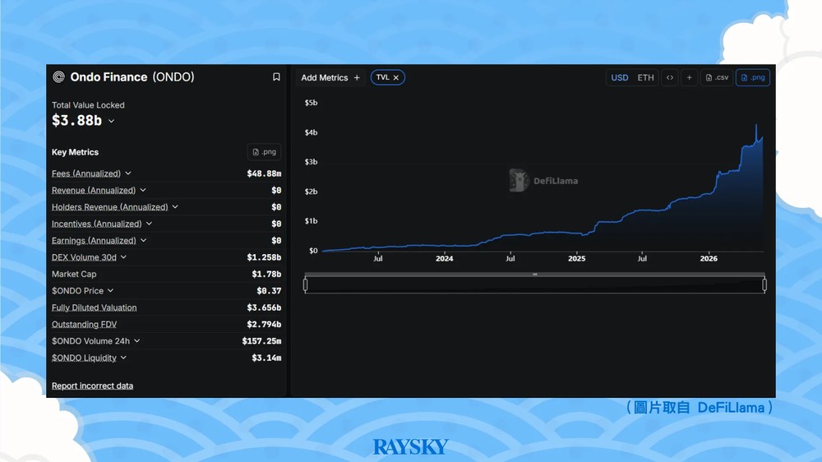Open the embed code icon
The width and height of the screenshot is (822, 462).
tap(670, 77)
